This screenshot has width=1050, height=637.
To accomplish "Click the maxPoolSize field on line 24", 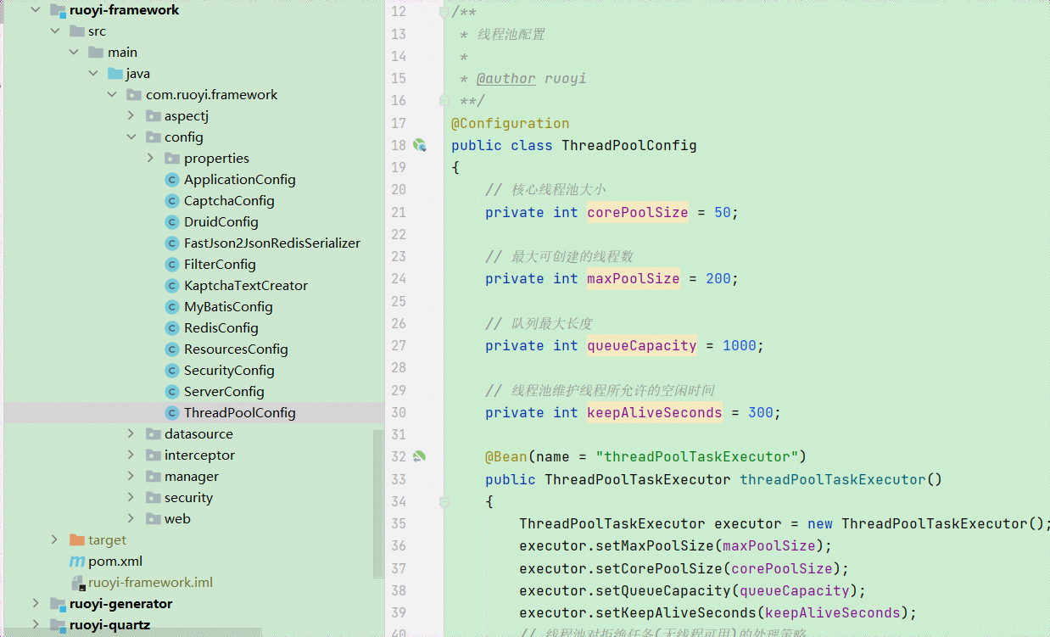I will coord(634,278).
